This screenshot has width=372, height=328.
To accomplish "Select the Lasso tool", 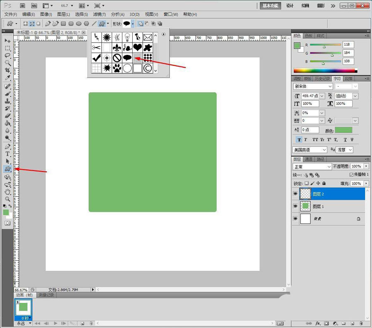I will point(7,55).
